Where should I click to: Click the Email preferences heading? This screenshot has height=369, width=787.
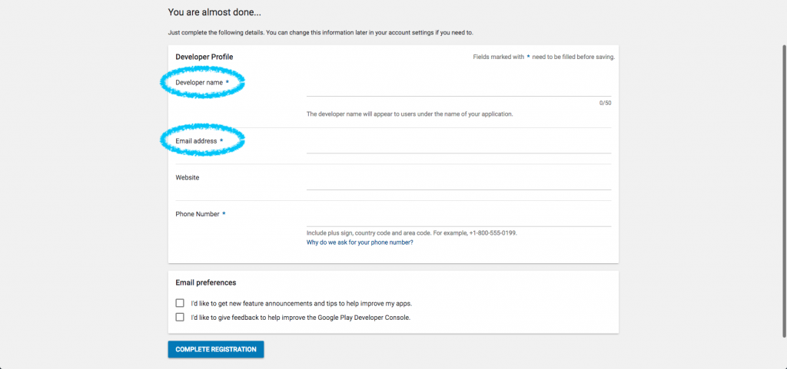(206, 283)
